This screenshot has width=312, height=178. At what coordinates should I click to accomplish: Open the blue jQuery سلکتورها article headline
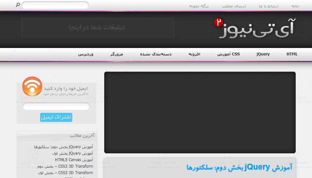(239, 167)
